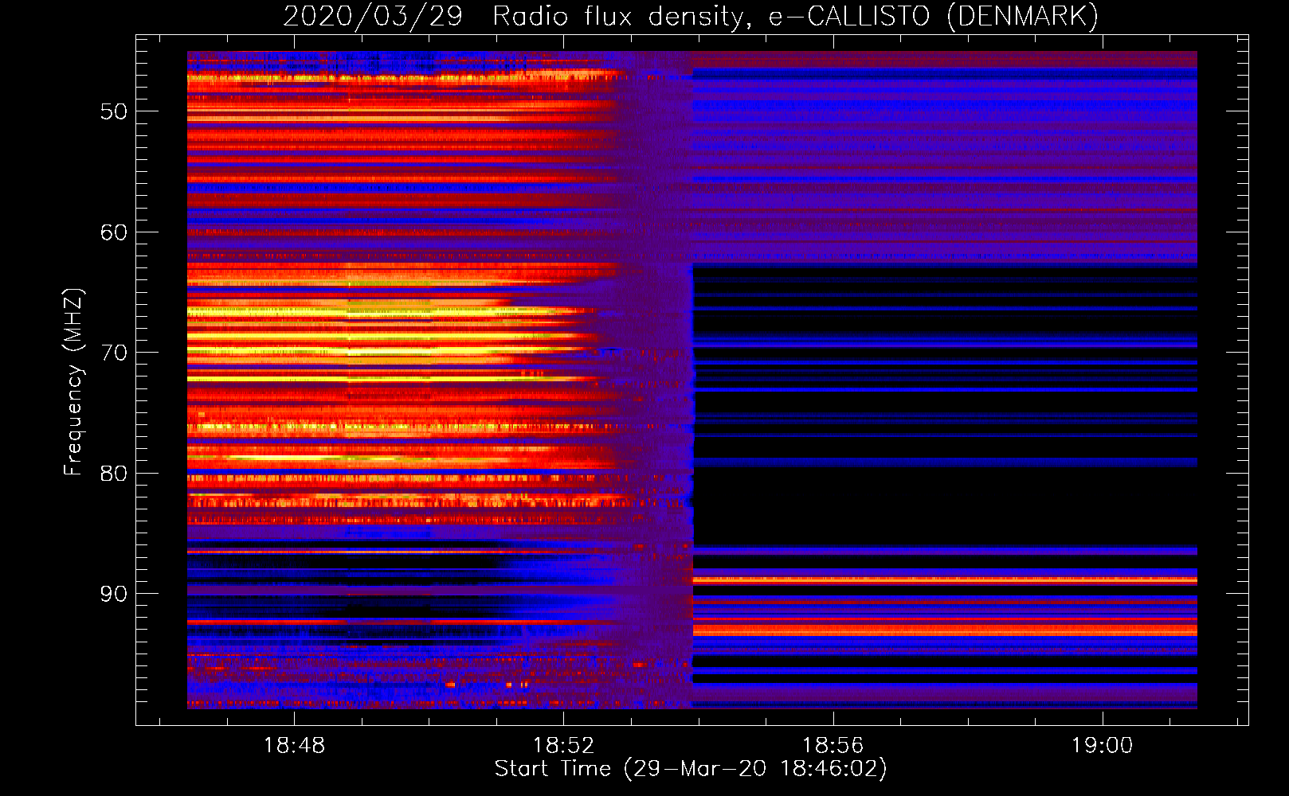Click the 18:48 time tick label

295,746
